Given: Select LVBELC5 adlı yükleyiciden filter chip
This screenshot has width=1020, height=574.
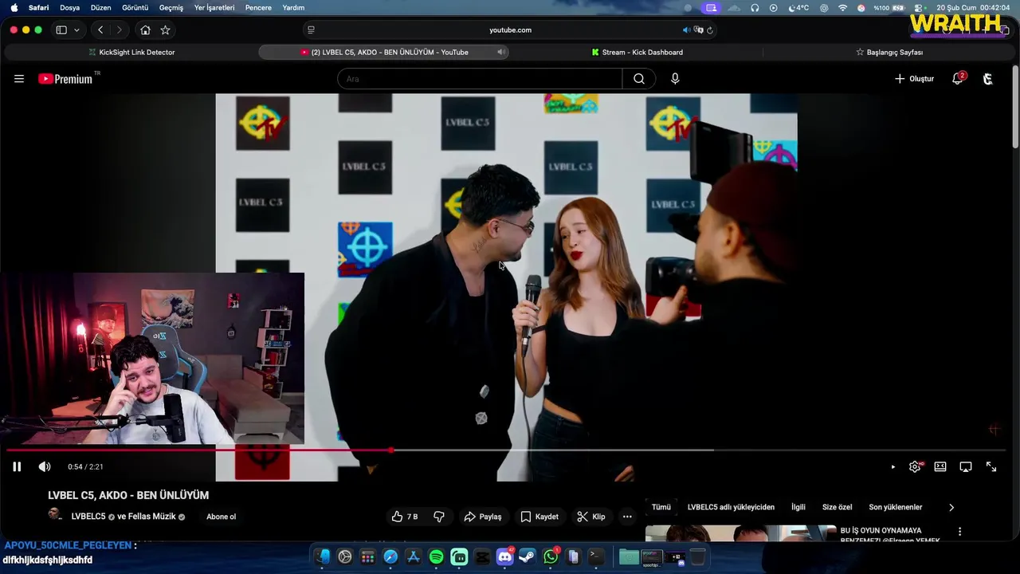Looking at the screenshot, I should click(731, 507).
